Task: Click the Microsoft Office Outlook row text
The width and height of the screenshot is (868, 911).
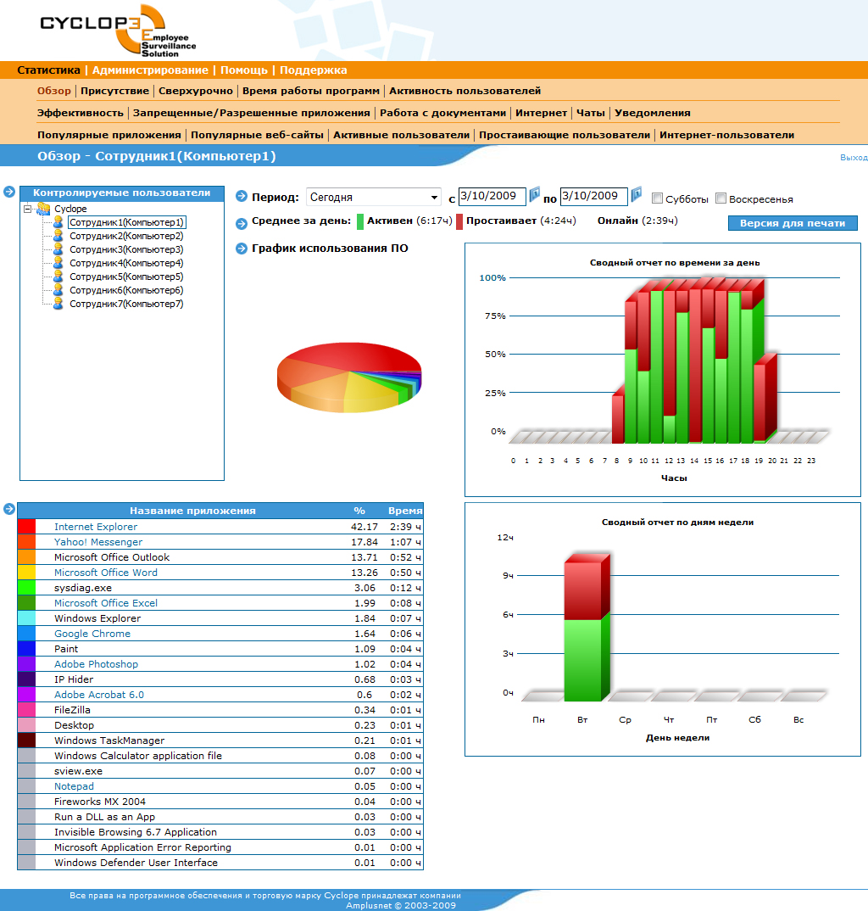Action: pos(112,557)
